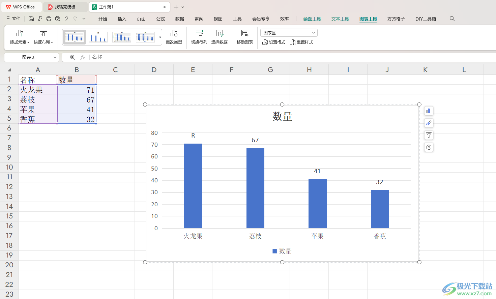Click the Redo arrow icon

[75, 19]
